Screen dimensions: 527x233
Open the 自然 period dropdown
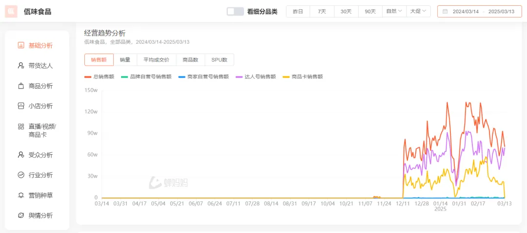[x=394, y=11]
